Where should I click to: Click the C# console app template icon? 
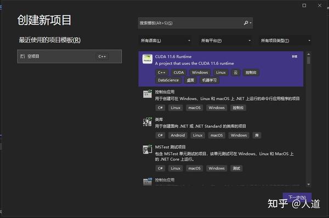pyautogui.click(x=148, y=94)
